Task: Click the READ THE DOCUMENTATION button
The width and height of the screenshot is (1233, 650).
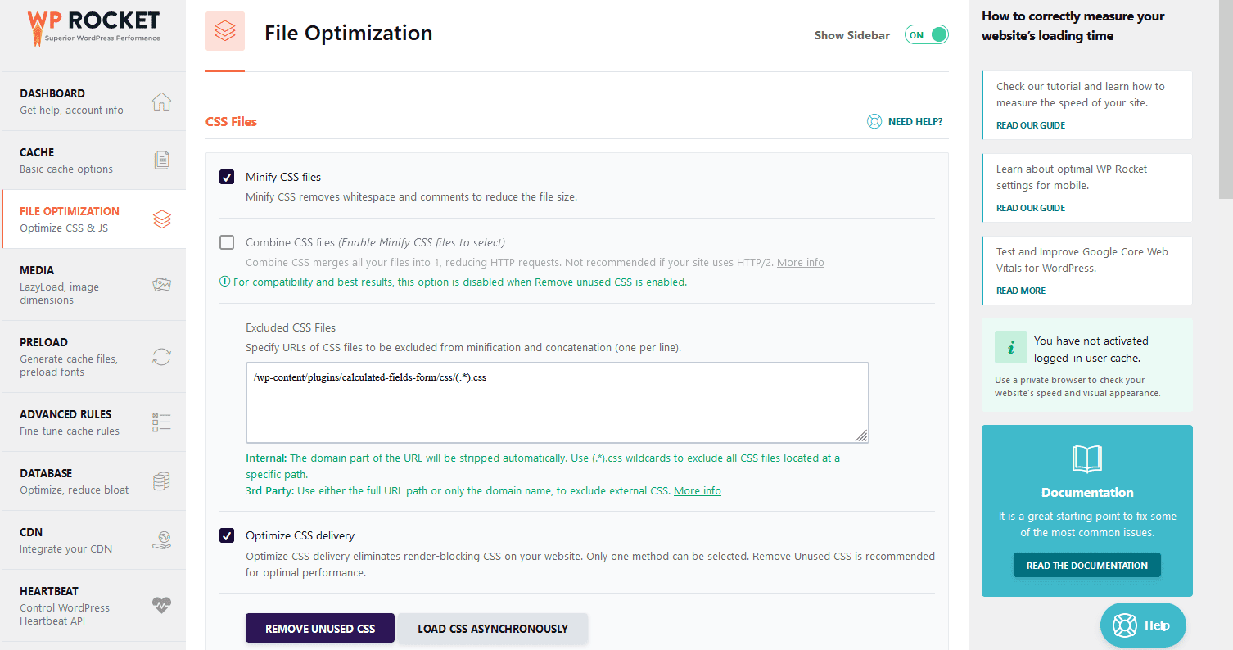Action: (1086, 565)
